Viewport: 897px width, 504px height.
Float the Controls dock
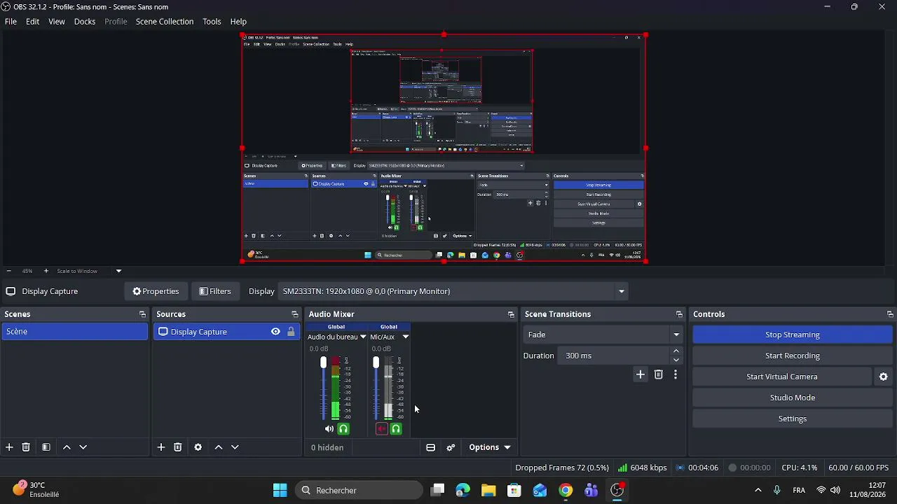coord(890,314)
